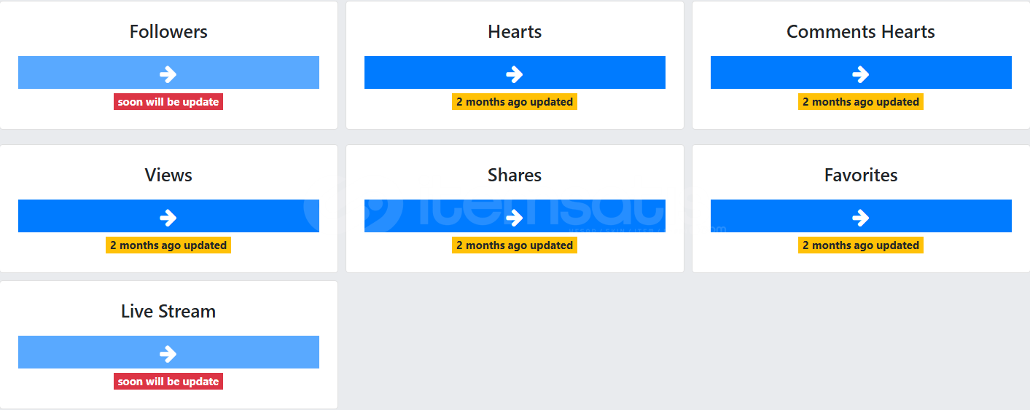The height and width of the screenshot is (410, 1030).
Task: Click the Views 2 months ago badge
Action: [x=168, y=245]
